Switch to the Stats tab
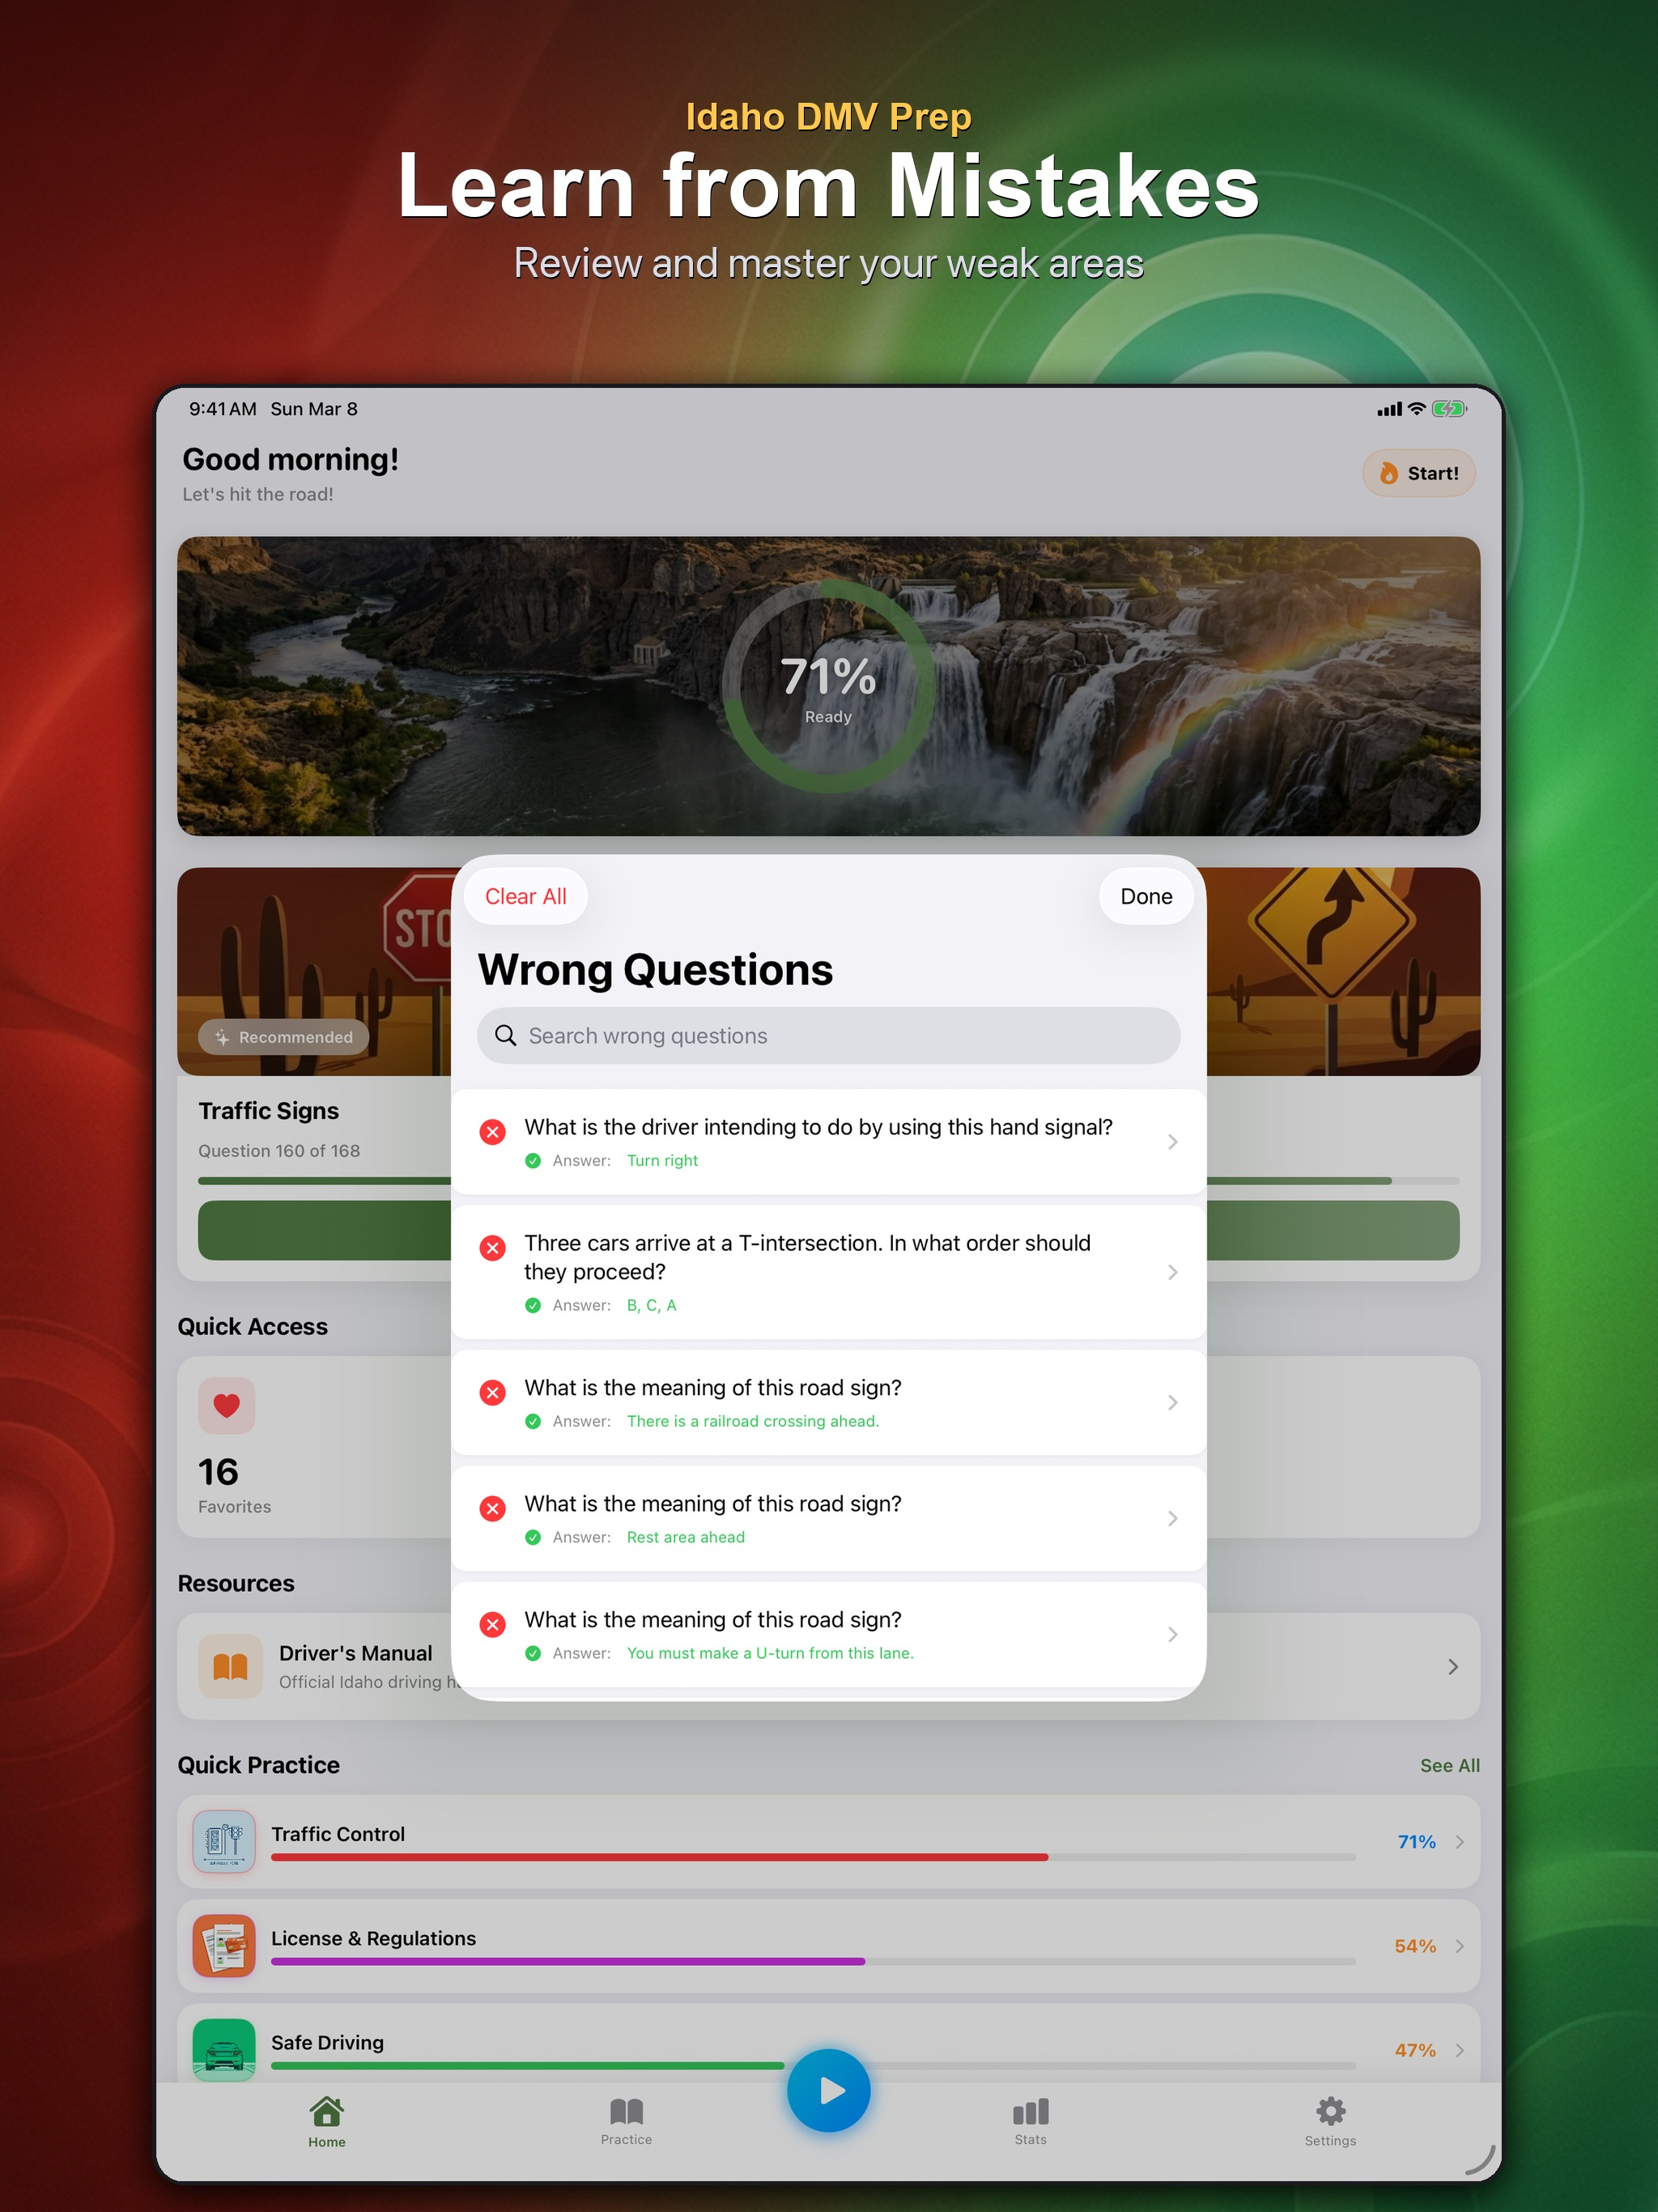This screenshot has width=1658, height=2212. 1030,2122
